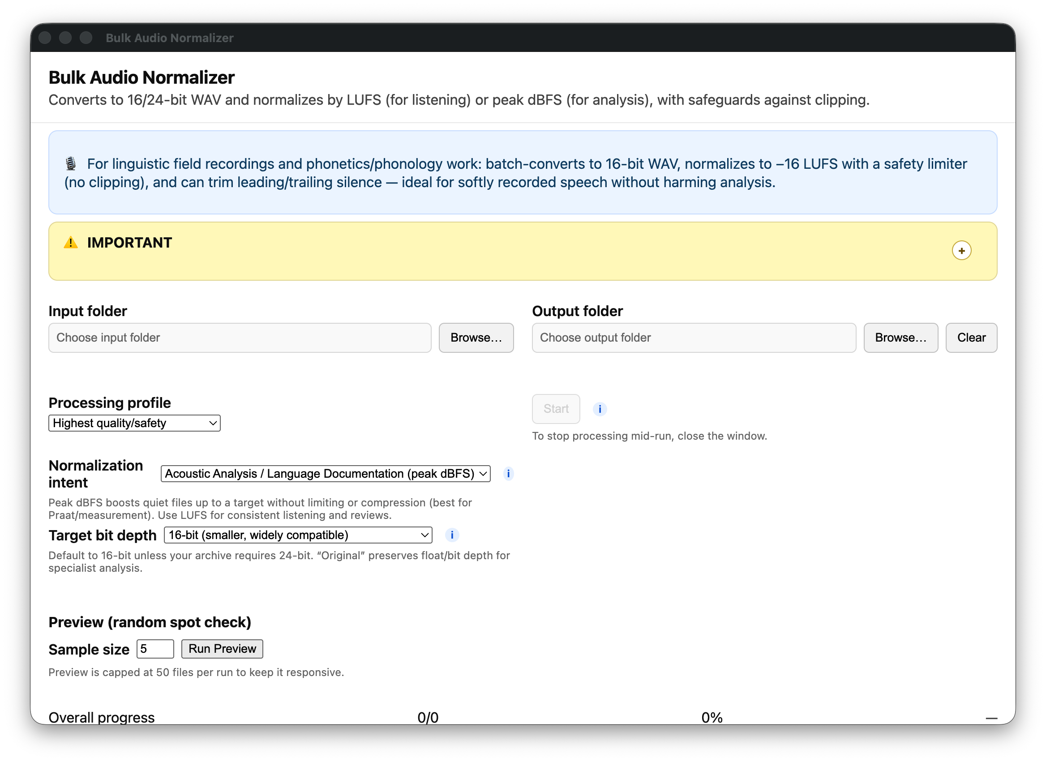The height and width of the screenshot is (762, 1046).
Task: Click the microphone icon in blue banner
Action: click(71, 164)
